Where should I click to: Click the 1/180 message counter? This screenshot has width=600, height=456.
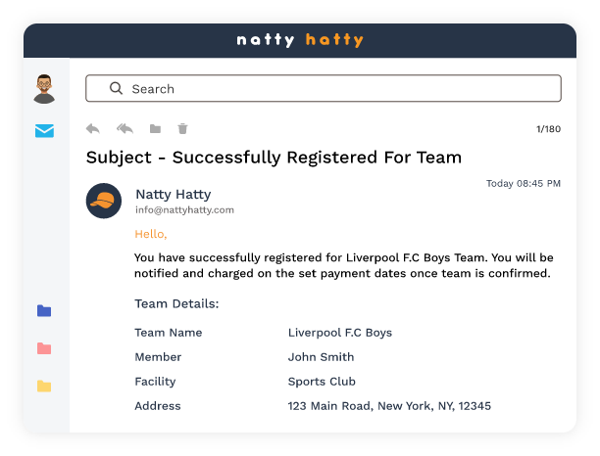(x=548, y=129)
